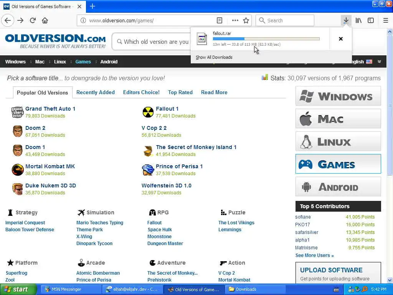This screenshot has height=295, width=393.
Task: Switch to Recently Added tab
Action: click(95, 92)
